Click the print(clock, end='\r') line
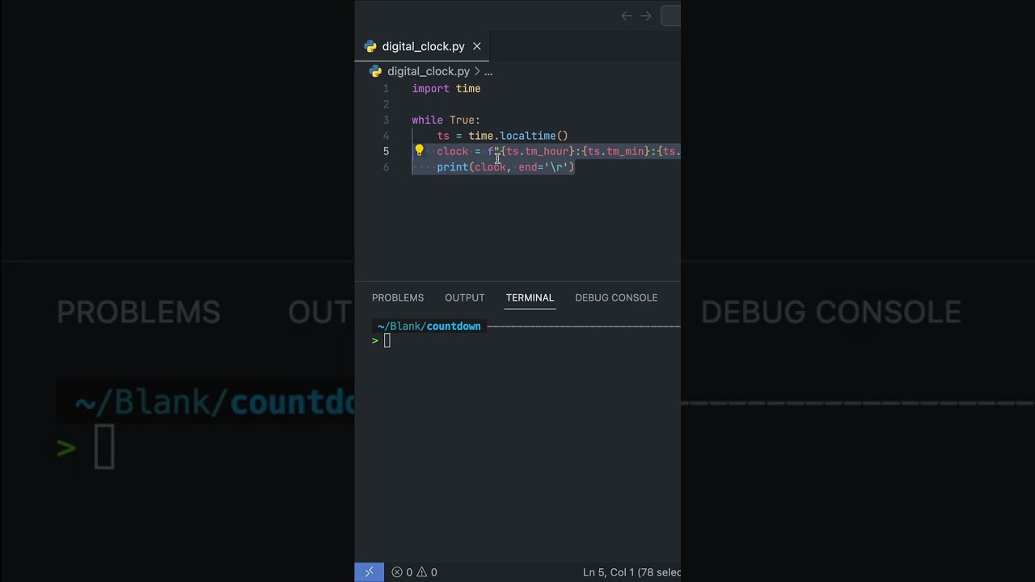The height and width of the screenshot is (582, 1035). [505, 167]
